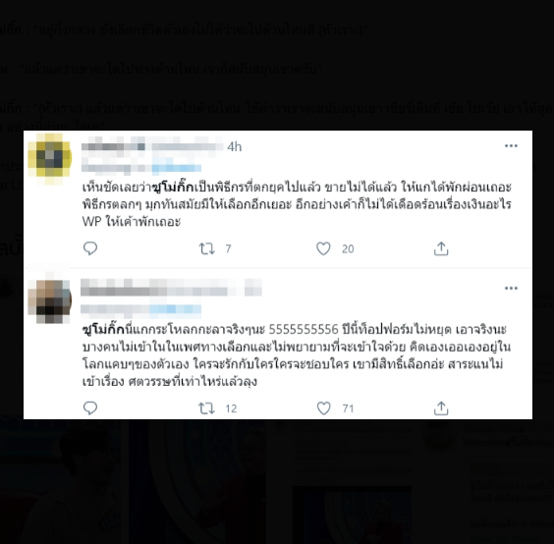Screen dimensions: 554x544
Task: Click the 71 likes count
Action: click(x=348, y=408)
